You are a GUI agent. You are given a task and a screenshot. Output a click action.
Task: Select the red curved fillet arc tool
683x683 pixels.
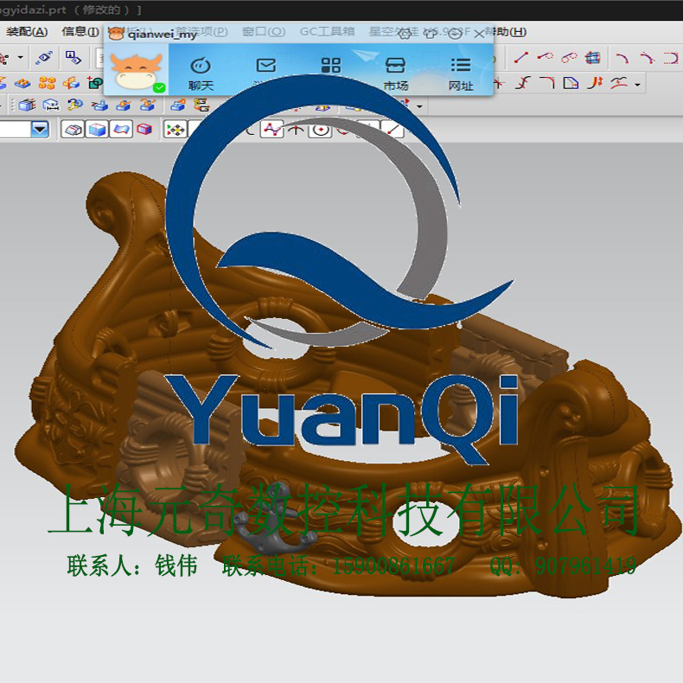tap(622, 58)
